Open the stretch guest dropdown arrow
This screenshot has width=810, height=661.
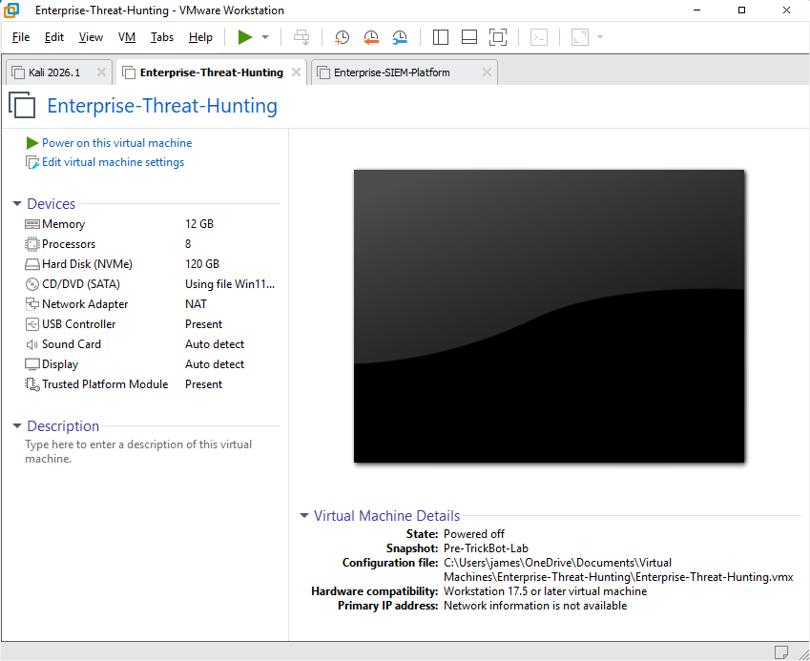(600, 37)
